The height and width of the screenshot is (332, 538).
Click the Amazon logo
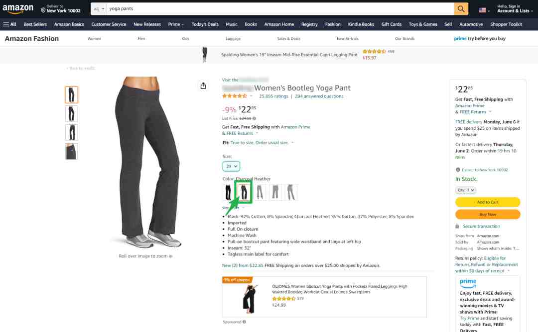tap(18, 9)
